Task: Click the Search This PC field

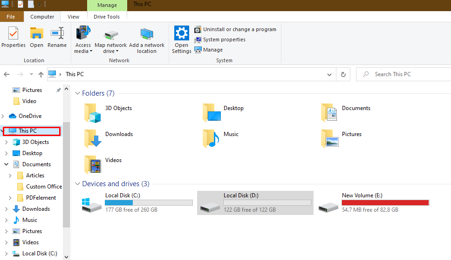Action: point(405,74)
